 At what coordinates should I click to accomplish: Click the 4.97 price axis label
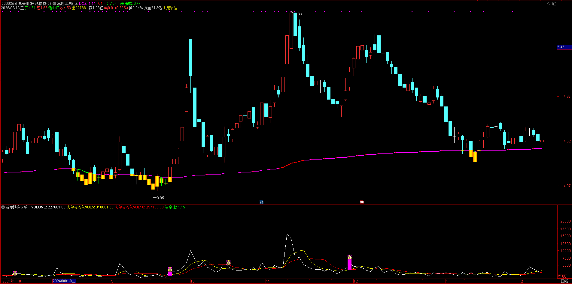[567, 96]
